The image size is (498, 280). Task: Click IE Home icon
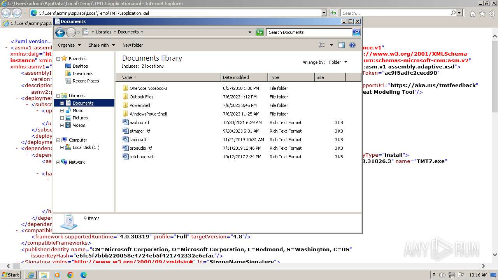[472, 14]
